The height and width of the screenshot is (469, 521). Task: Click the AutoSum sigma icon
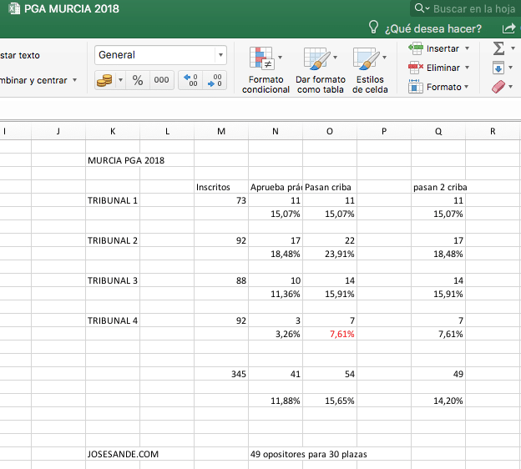coord(498,48)
